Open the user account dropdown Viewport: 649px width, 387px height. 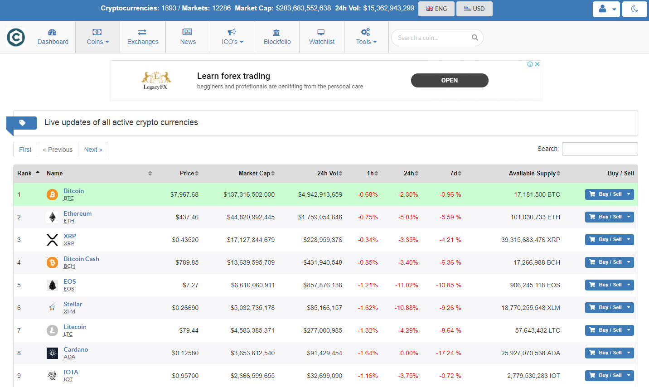point(606,9)
